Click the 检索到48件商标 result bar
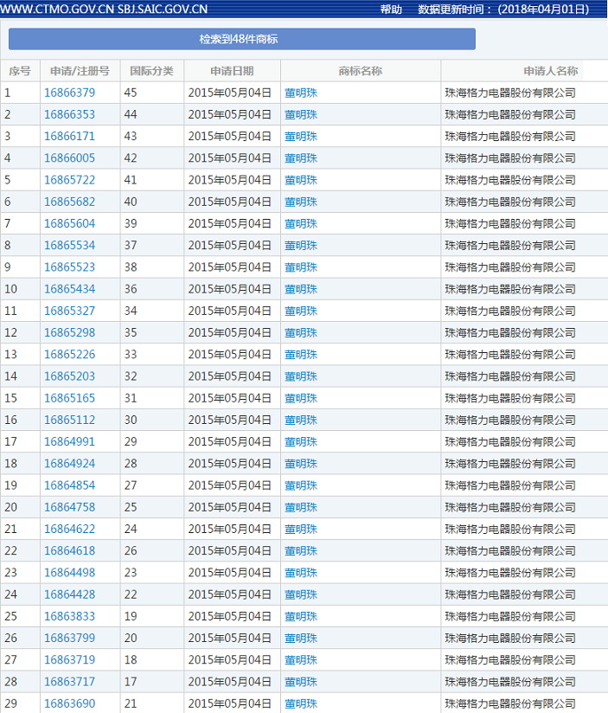The image size is (608, 713). click(x=242, y=39)
